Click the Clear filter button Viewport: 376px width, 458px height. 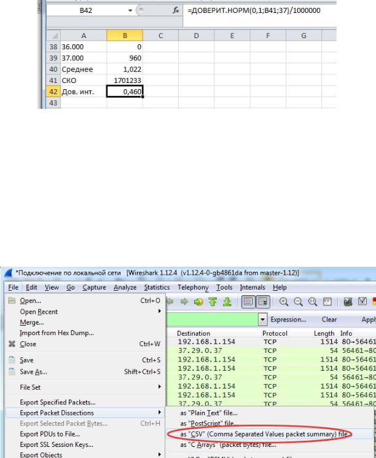[329, 320]
